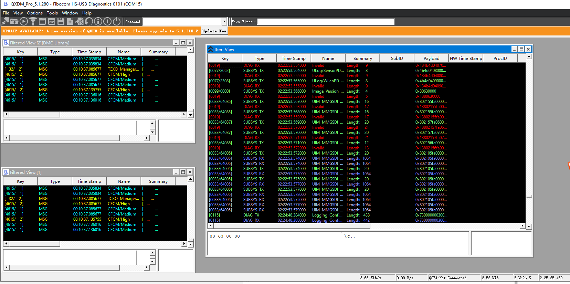Click the curved-arrow refresh toolbar icon
The width and height of the screenshot is (570, 284).
pyautogui.click(x=89, y=21)
